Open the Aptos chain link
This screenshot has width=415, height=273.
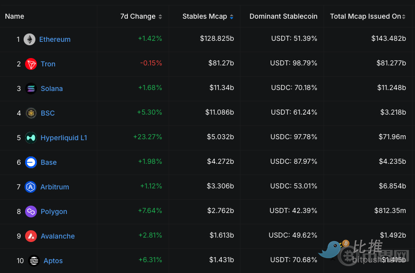coord(53,261)
